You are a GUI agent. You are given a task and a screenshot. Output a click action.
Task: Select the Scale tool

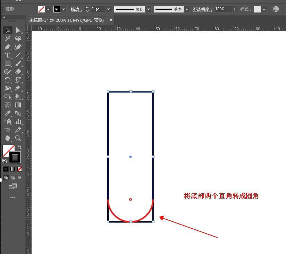[18, 80]
